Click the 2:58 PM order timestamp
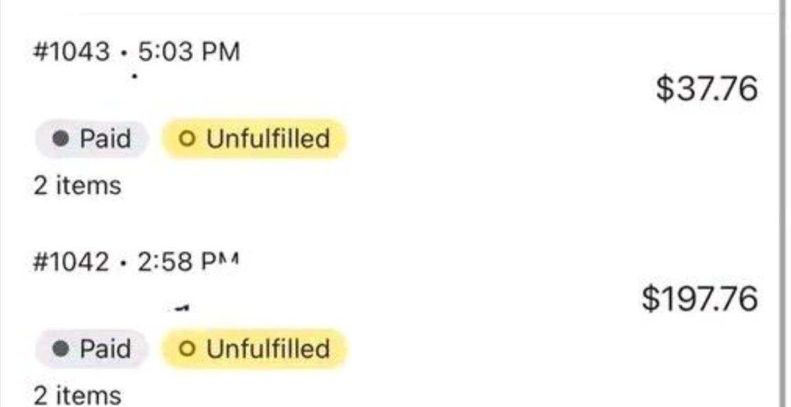 (188, 261)
